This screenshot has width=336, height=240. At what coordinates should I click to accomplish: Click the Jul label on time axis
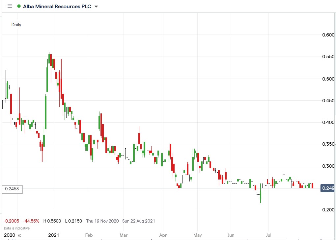click(x=268, y=235)
